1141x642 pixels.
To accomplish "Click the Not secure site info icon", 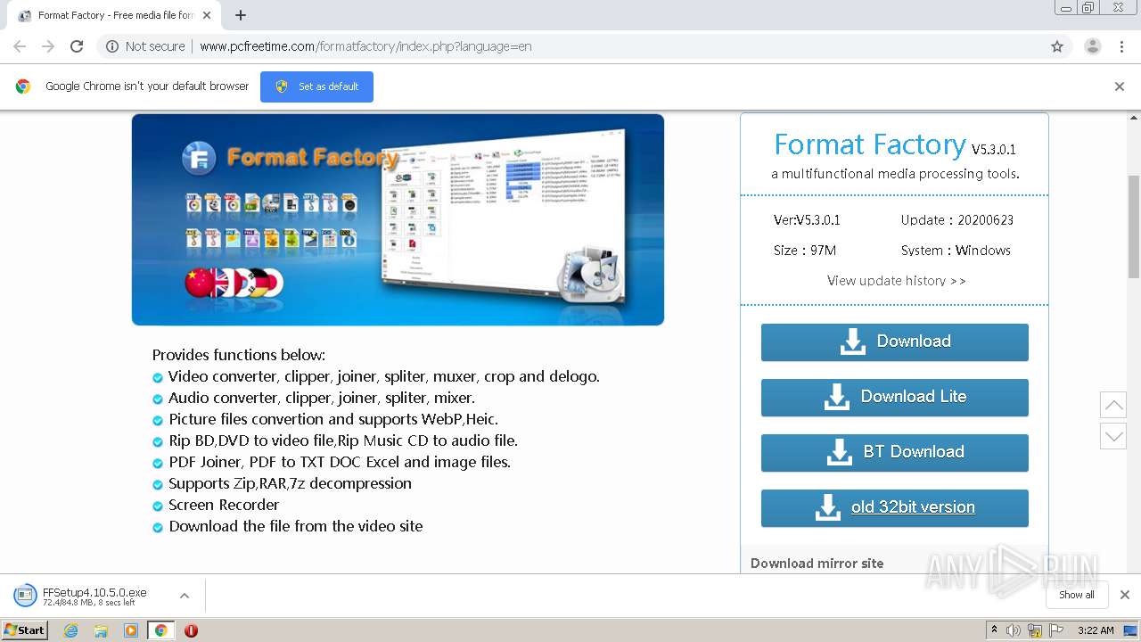I will pos(112,46).
